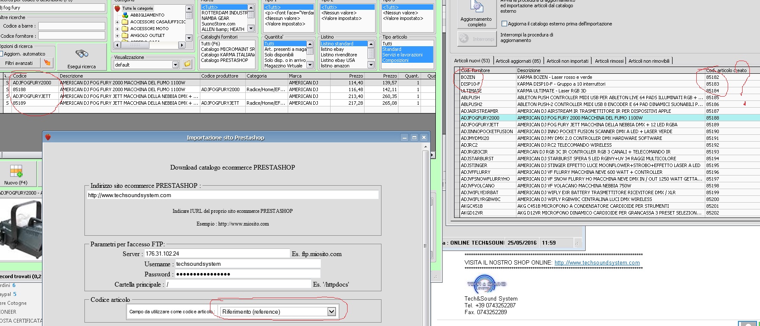Viewport: 760px width, 326px height.
Task: Click the Cartella principale field
Action: tap(238, 284)
